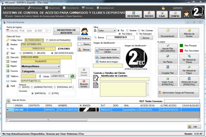The height and width of the screenshot is (137, 206).
Task: Click Asociar Plan [SECUNDARIO]
Action: point(168,48)
